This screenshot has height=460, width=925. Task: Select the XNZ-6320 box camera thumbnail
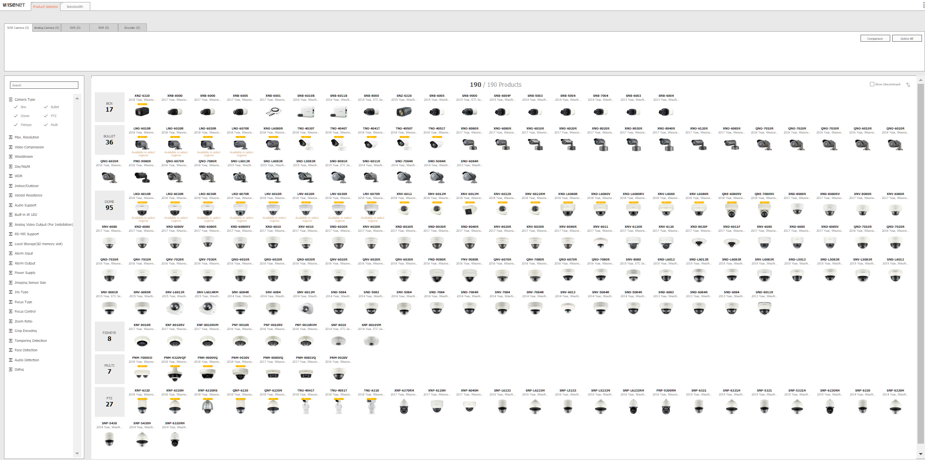[x=142, y=112]
